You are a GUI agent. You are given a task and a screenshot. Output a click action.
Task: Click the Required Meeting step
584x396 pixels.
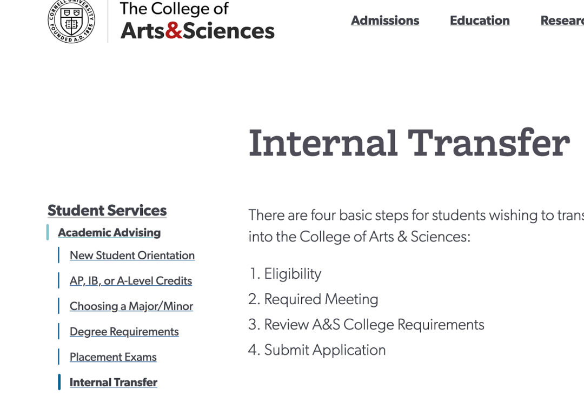click(321, 299)
